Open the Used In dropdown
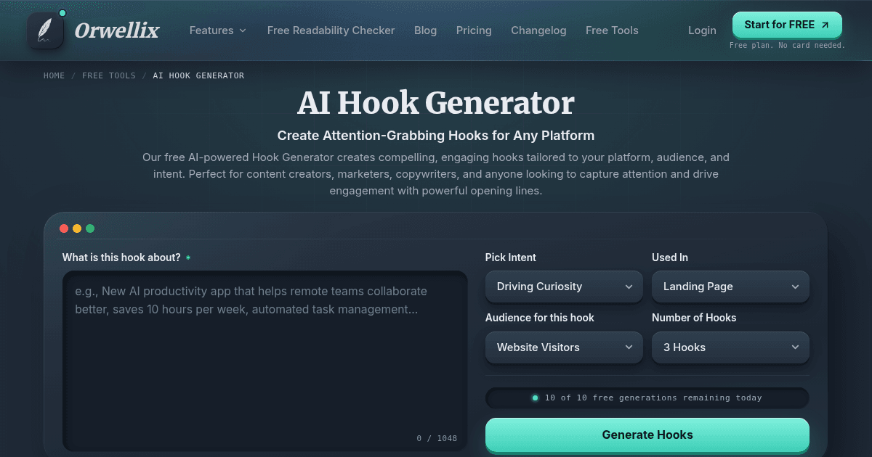 (x=730, y=287)
